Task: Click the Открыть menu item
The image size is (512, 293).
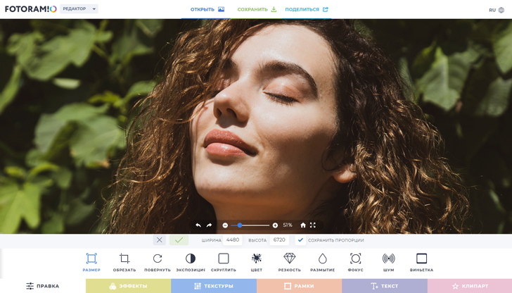Action: tap(207, 10)
